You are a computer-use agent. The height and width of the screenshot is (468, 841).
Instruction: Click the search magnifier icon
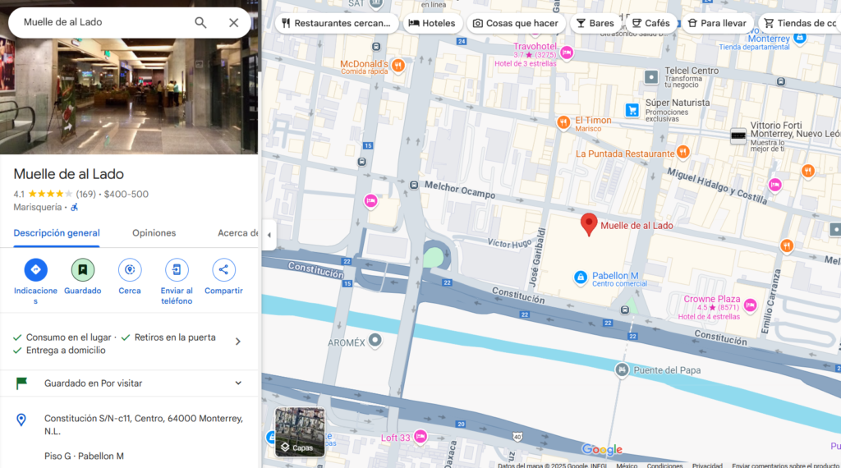200,22
